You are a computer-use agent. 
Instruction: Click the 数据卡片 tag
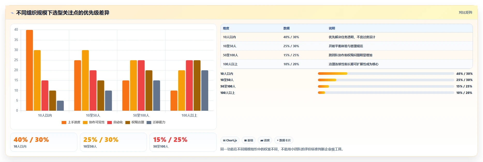click(284, 140)
